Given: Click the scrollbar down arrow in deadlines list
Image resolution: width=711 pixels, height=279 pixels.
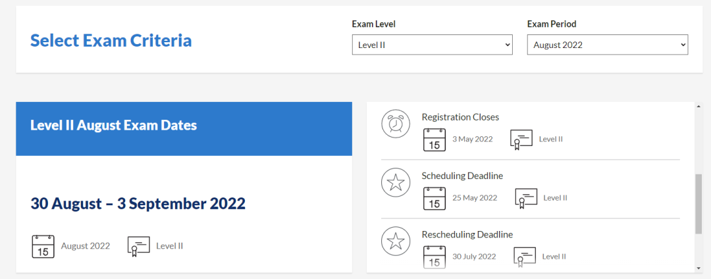Looking at the screenshot, I should (x=698, y=268).
